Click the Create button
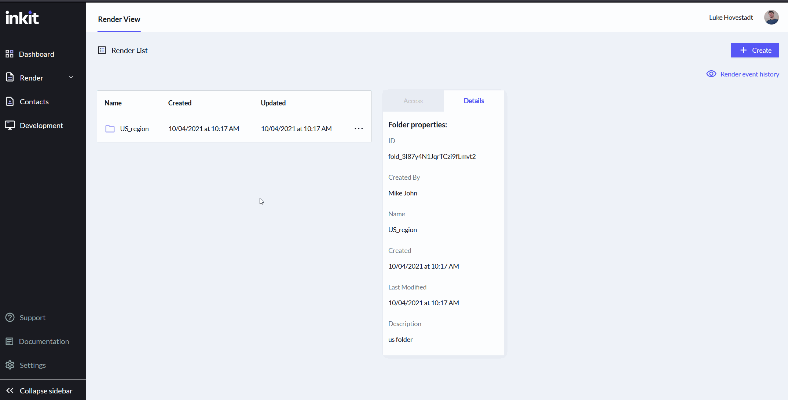This screenshot has height=400, width=788. click(755, 51)
